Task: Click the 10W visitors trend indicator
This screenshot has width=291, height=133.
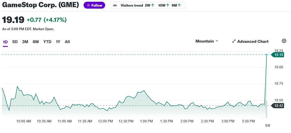Action: pos(164,5)
